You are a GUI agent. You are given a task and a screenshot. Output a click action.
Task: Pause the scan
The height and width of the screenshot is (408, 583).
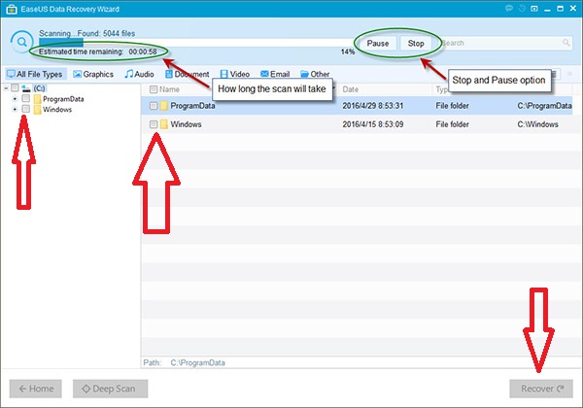[x=378, y=44]
